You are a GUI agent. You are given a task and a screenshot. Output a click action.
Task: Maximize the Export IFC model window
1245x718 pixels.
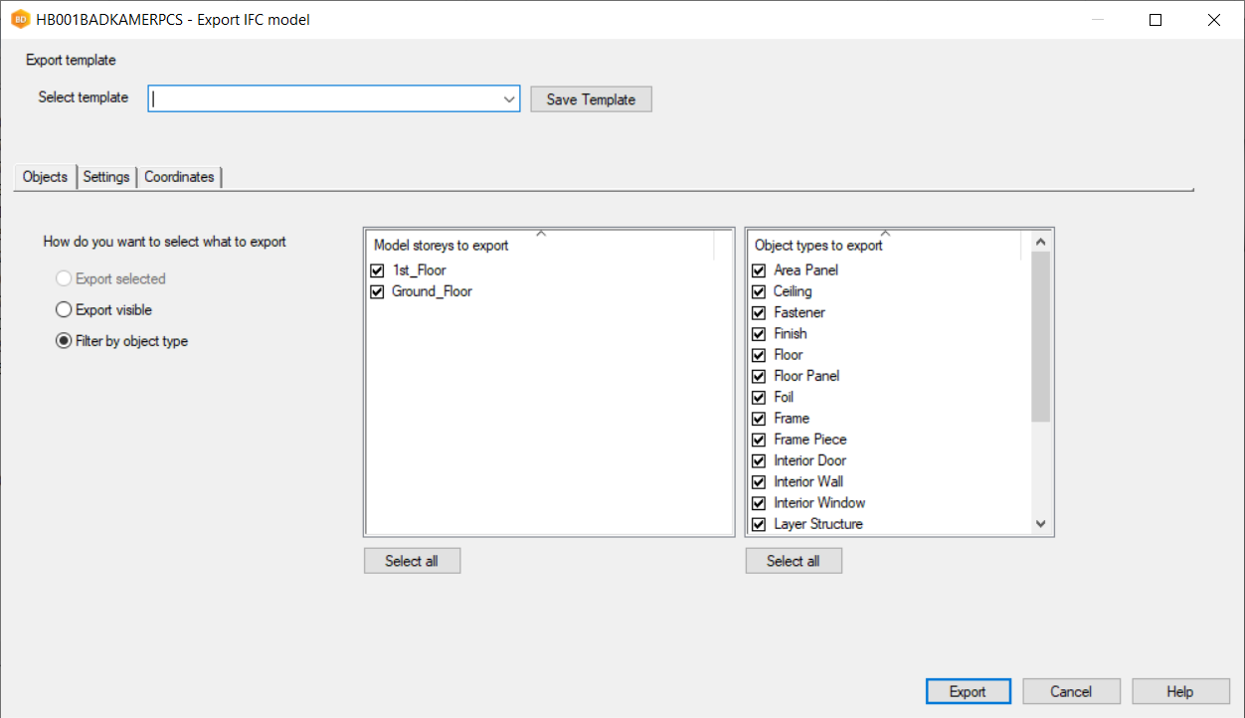click(1155, 20)
